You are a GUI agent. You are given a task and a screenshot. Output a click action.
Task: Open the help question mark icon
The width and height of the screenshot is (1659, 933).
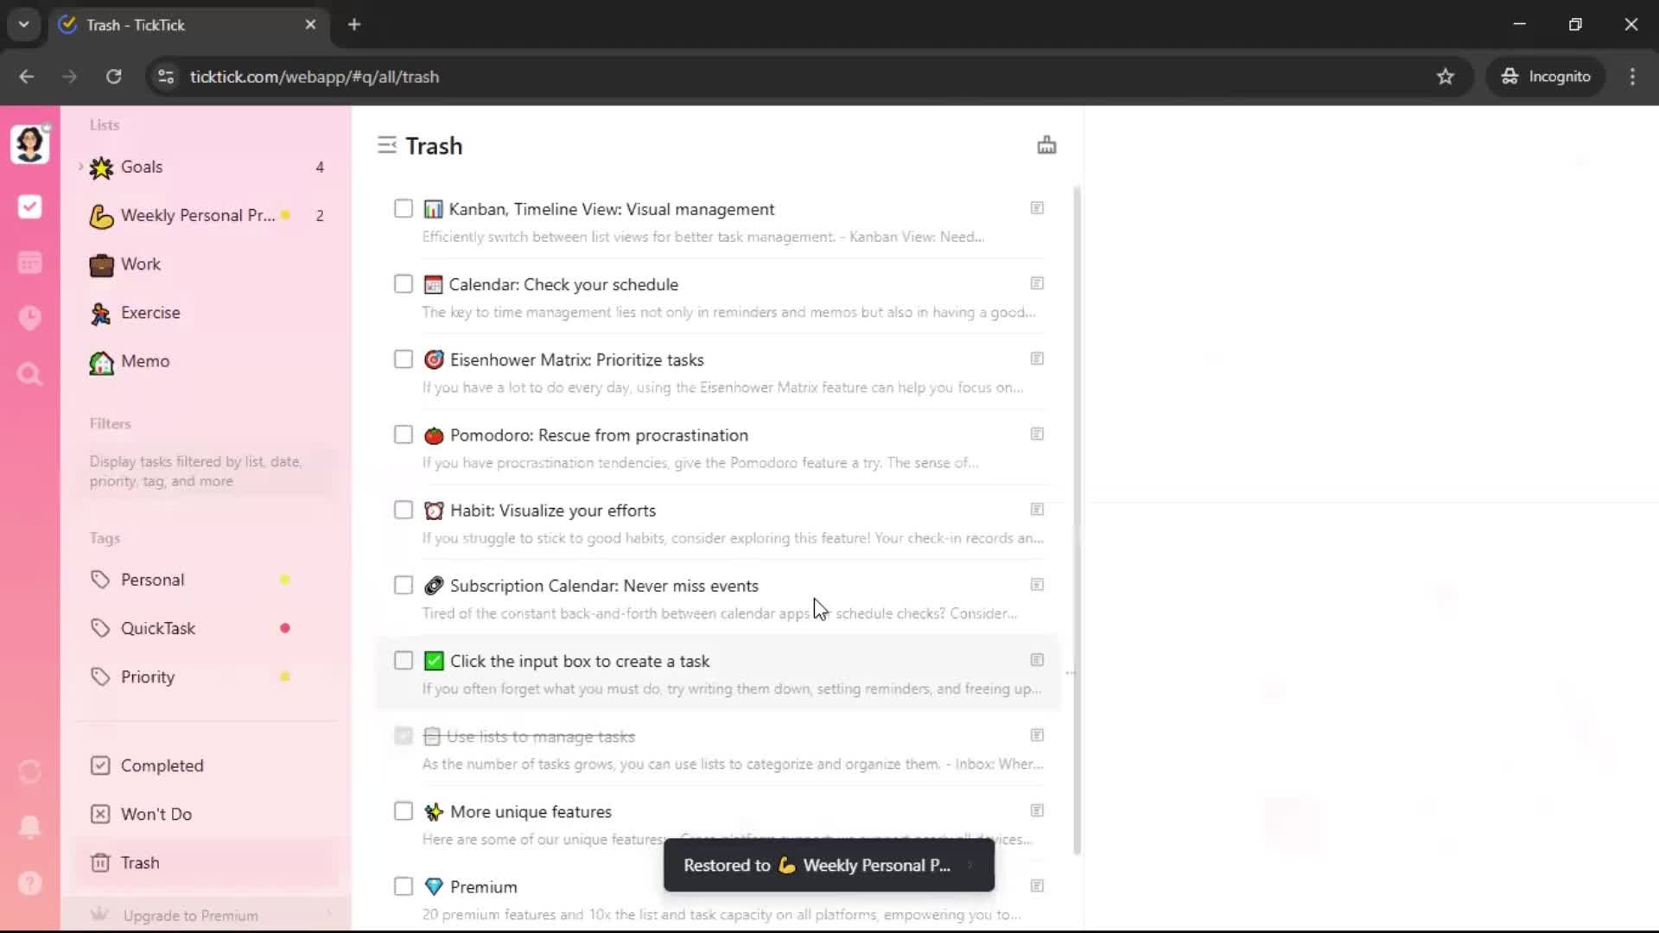tap(29, 883)
